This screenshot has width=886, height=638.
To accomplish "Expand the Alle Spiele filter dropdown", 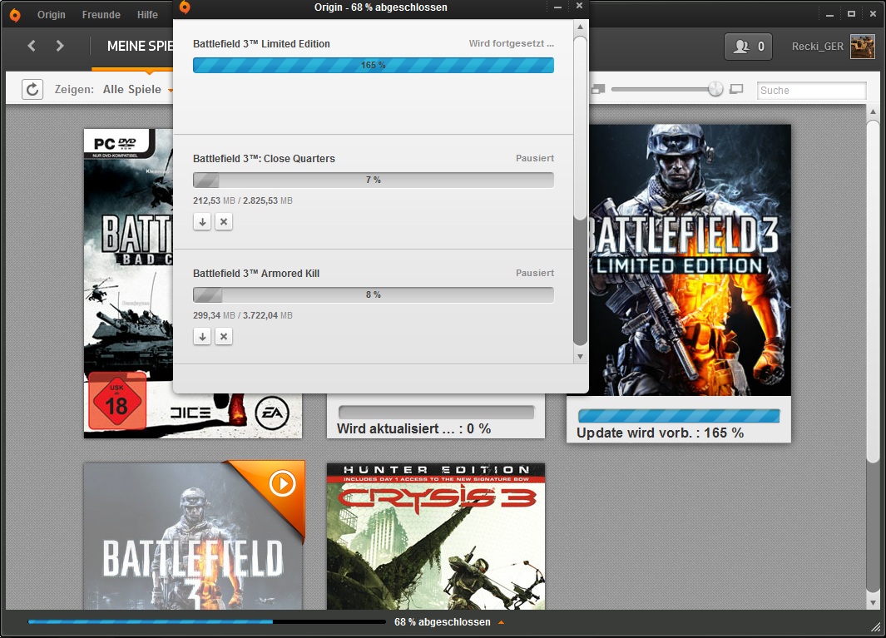I will (x=137, y=89).
